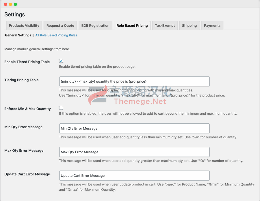This screenshot has width=260, height=201.
Task: Click the "Settings" page heading
Action: pos(15,14)
